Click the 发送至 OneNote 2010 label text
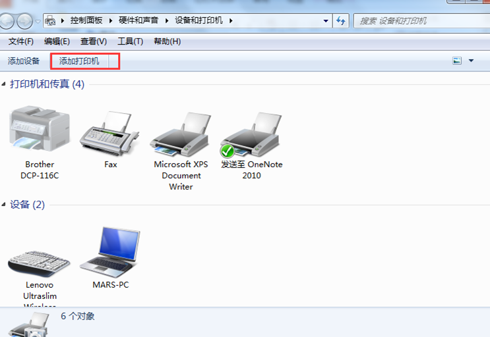490x337 pixels. 251,170
